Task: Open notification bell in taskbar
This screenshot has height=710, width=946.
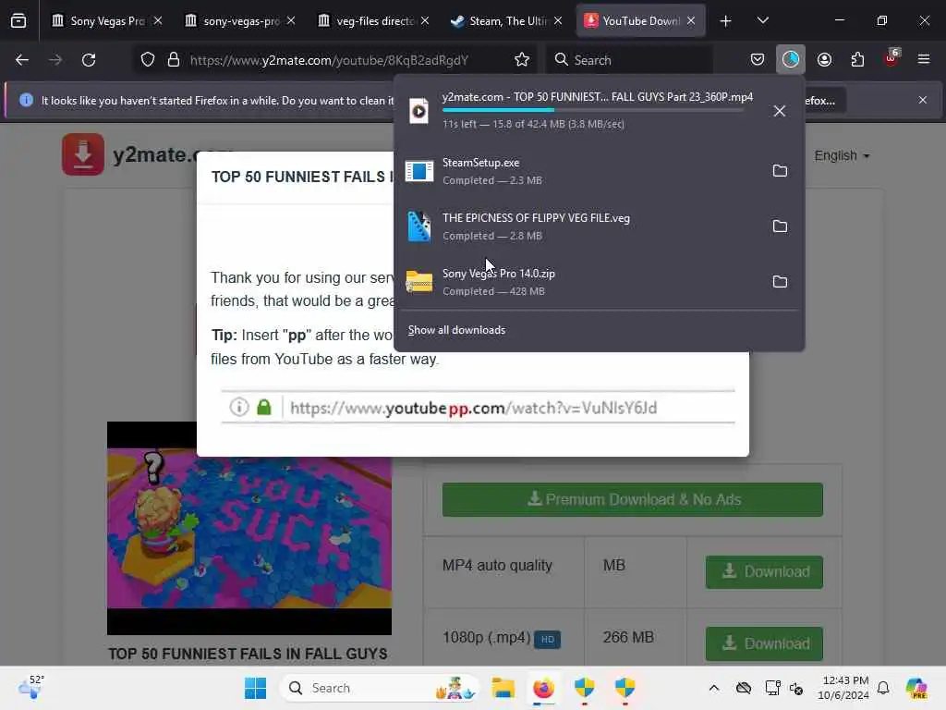Action: (x=883, y=688)
